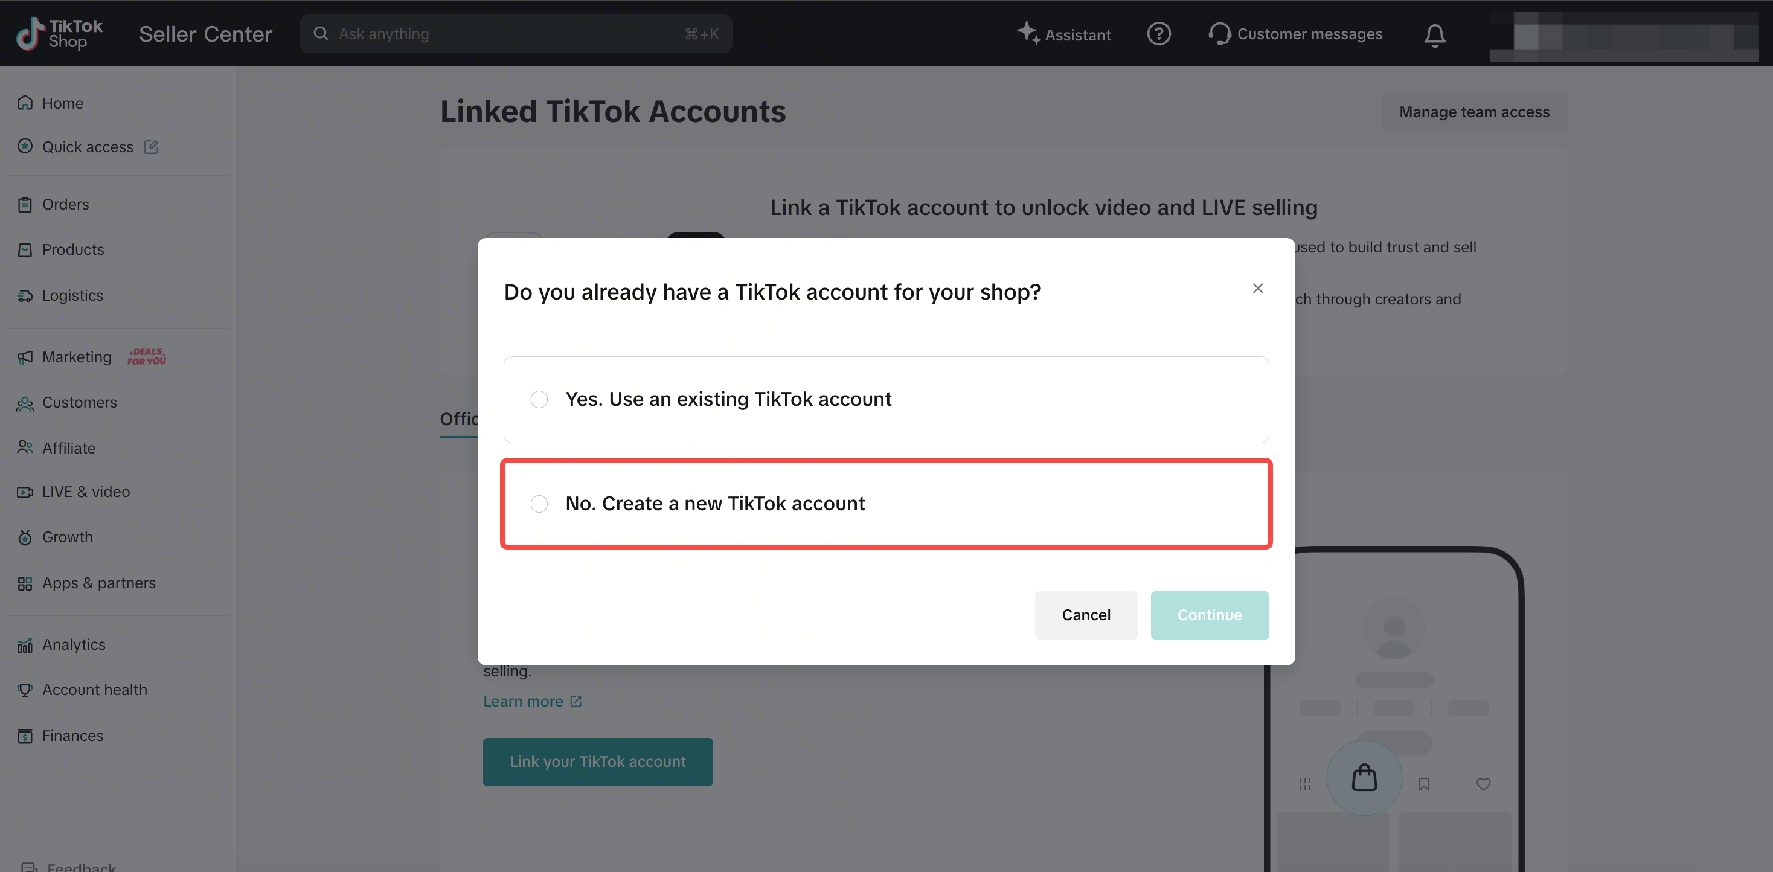
Task: Click the blurred account profile area
Action: [1624, 36]
